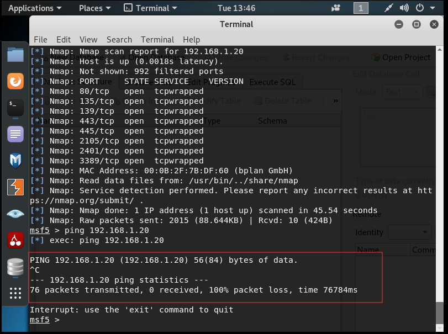
Task: Launch Metasploit from the dock
Action: coord(15,161)
